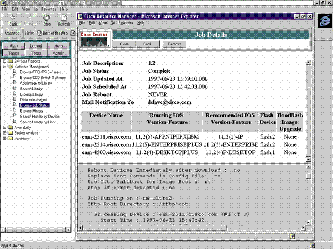The image size is (333, 249).
Task: Open Favorites menu in Cisco Resource Manager
Action: [126, 23]
